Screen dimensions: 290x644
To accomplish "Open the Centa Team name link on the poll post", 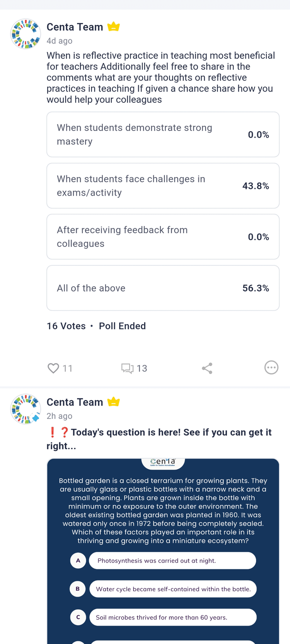I will click(74, 27).
